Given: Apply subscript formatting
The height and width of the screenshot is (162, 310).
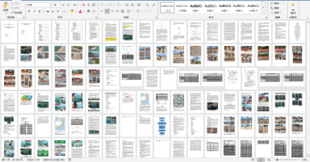Looking at the screenshot, I should click(53, 11).
